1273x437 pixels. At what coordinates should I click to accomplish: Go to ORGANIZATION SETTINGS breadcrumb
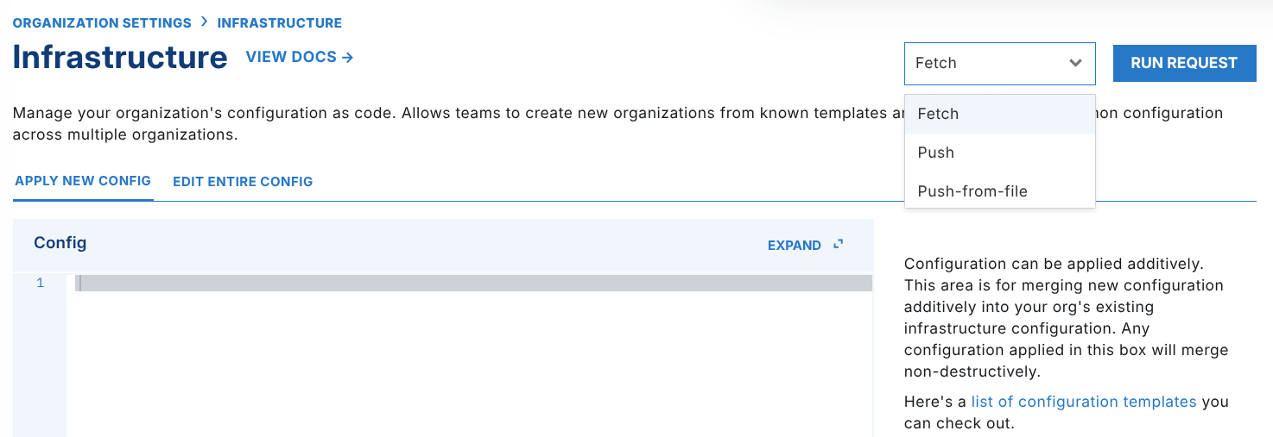[102, 22]
